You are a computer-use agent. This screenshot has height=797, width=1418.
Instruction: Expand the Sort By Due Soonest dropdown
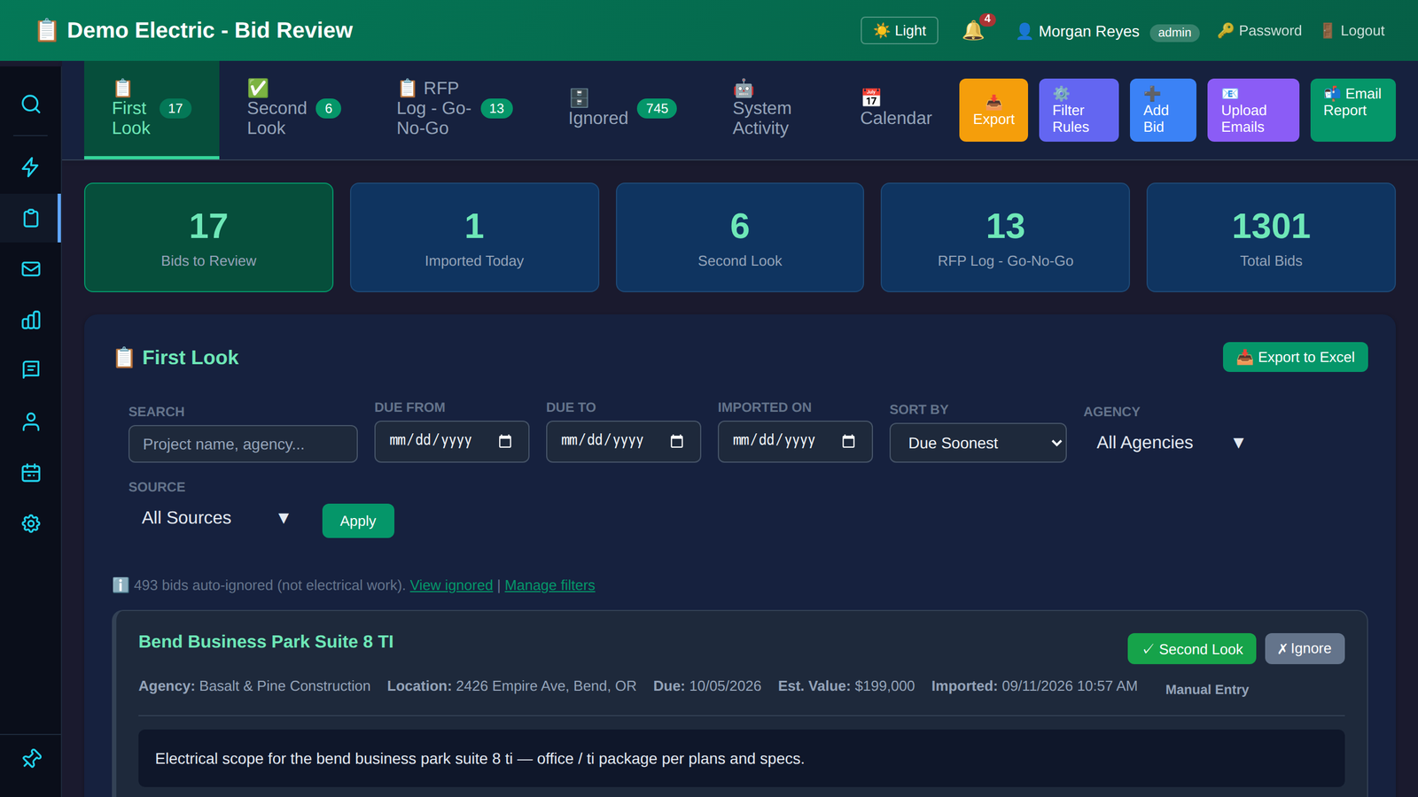click(978, 443)
